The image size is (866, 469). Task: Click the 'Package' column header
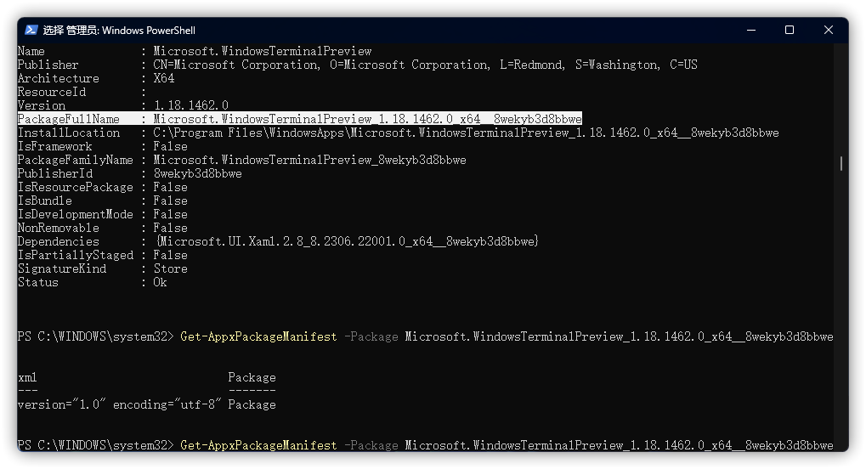(252, 377)
